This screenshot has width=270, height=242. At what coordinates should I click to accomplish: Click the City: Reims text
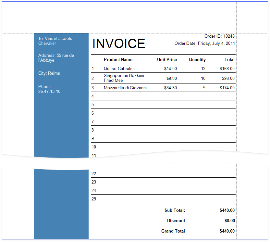pyautogui.click(x=49, y=73)
